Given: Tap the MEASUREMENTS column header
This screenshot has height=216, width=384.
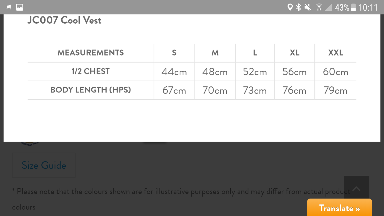Looking at the screenshot, I should pos(91,53).
